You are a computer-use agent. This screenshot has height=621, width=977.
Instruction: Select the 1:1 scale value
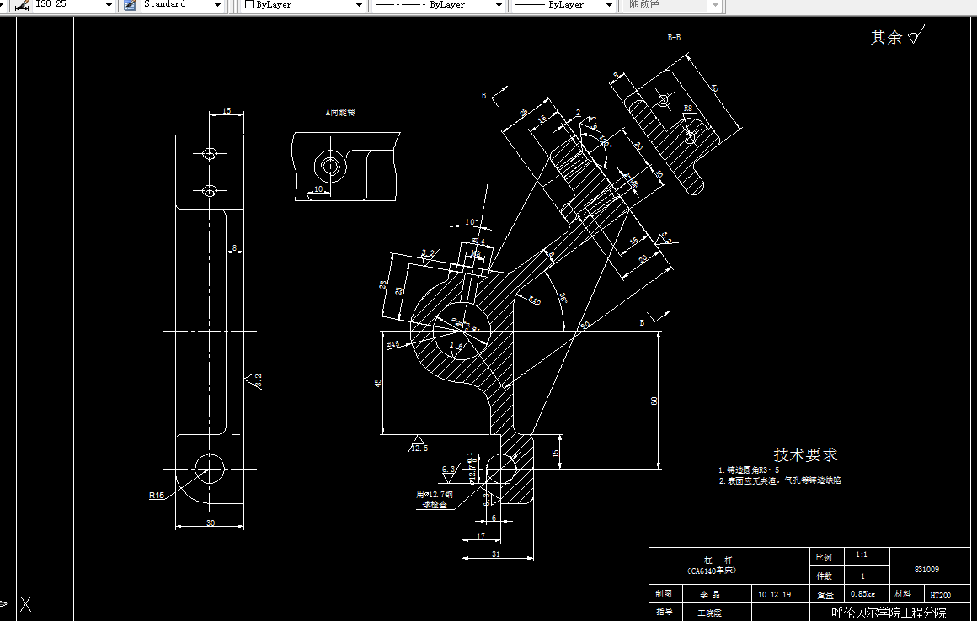(862, 555)
